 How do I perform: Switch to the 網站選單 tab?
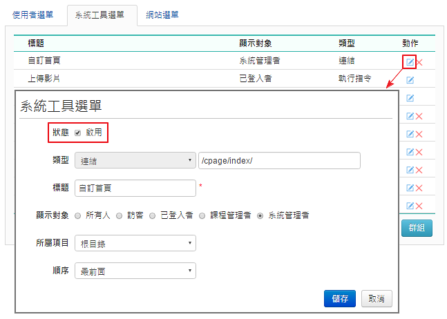[x=162, y=14]
